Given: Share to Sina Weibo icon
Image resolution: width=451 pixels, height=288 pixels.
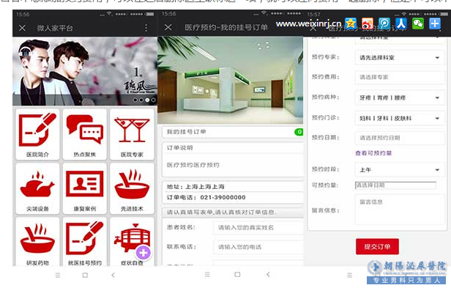Looking at the screenshot, I should point(368,23).
